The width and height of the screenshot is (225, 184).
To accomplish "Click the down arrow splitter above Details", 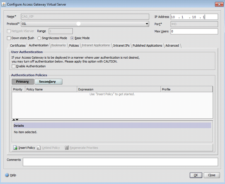I will click(x=17, y=120).
